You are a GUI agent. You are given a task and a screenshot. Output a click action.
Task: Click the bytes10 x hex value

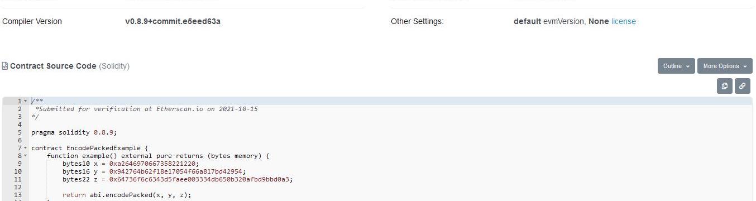tap(154, 164)
